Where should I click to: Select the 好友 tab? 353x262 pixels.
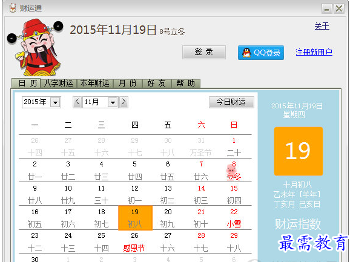(x=156, y=84)
